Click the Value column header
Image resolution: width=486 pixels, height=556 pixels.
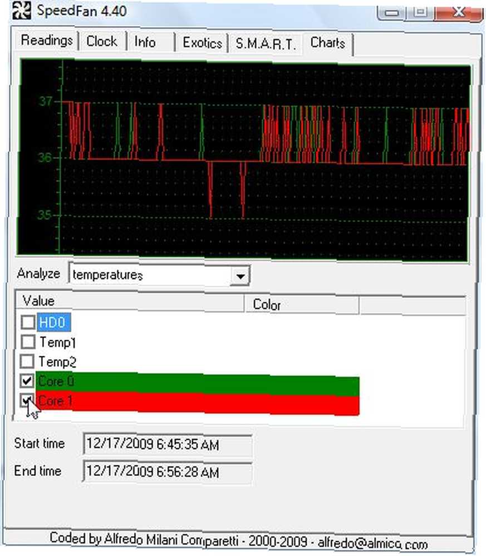(x=130, y=302)
